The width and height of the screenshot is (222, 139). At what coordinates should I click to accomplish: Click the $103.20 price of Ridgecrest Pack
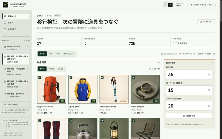point(48,113)
